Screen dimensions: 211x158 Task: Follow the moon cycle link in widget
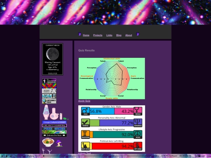(x=53, y=73)
